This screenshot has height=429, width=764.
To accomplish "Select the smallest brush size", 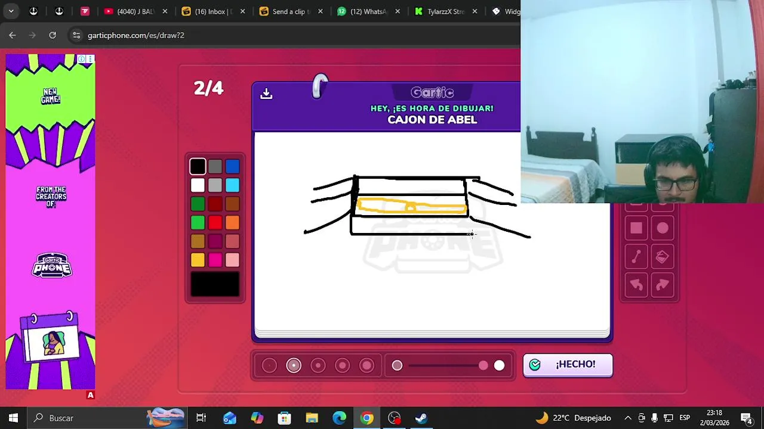I will pos(269,365).
